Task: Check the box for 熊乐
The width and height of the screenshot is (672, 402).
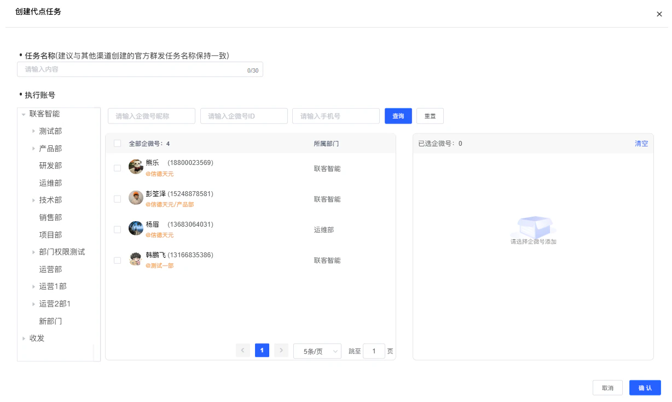Action: 117,168
